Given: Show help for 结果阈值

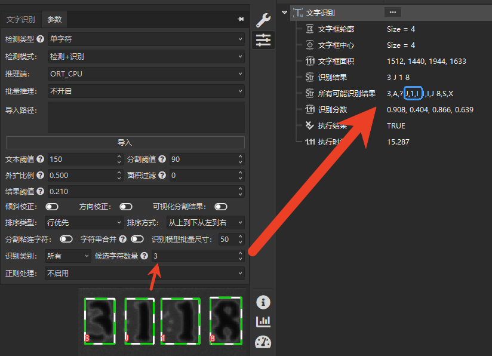Looking at the screenshot, I should [40, 191].
